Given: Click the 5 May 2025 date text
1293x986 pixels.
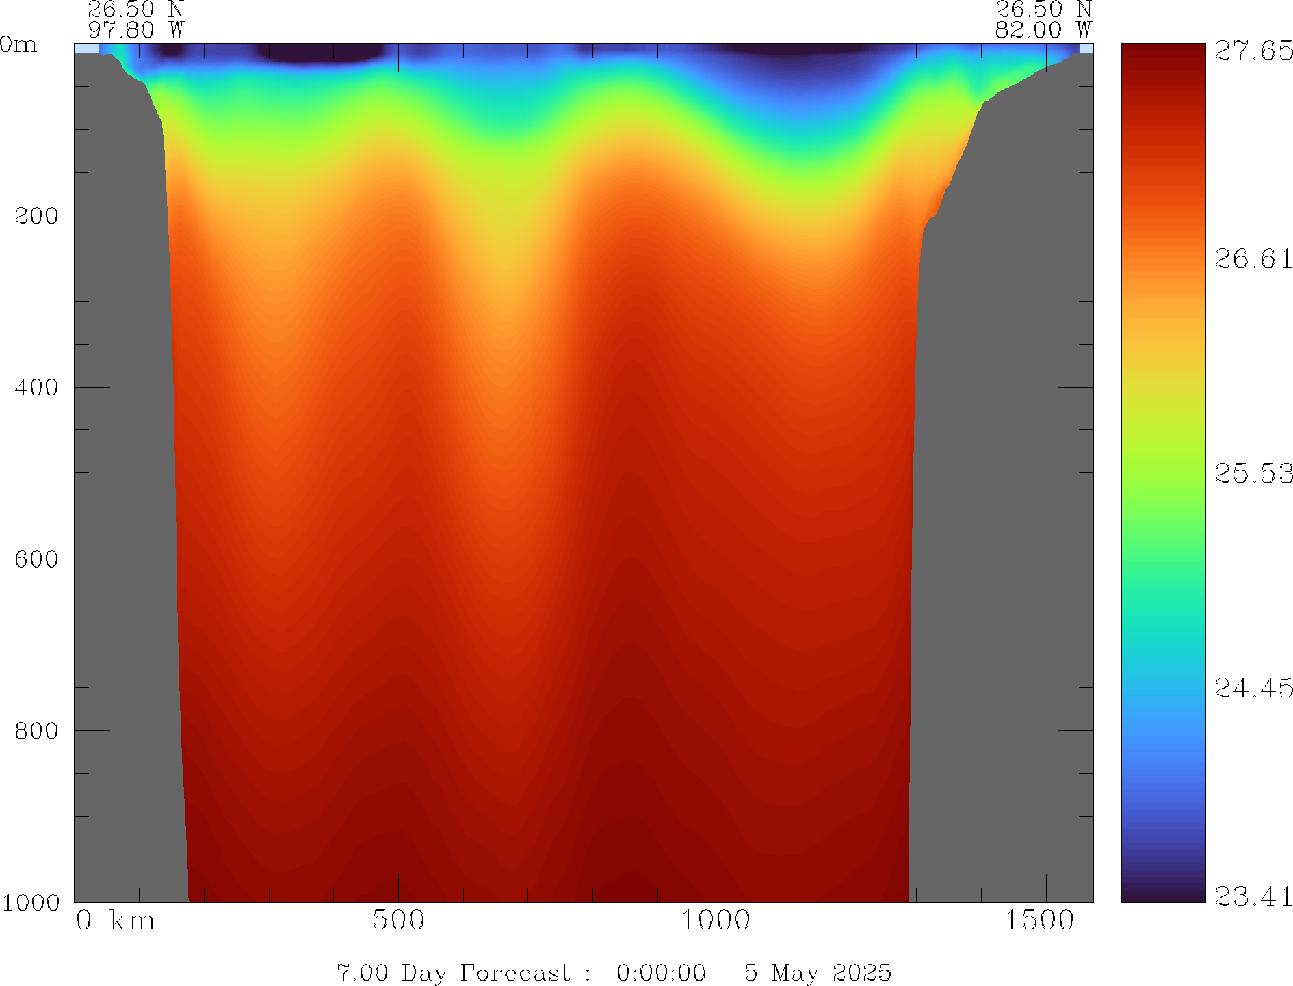Looking at the screenshot, I should pyautogui.click(x=818, y=972).
